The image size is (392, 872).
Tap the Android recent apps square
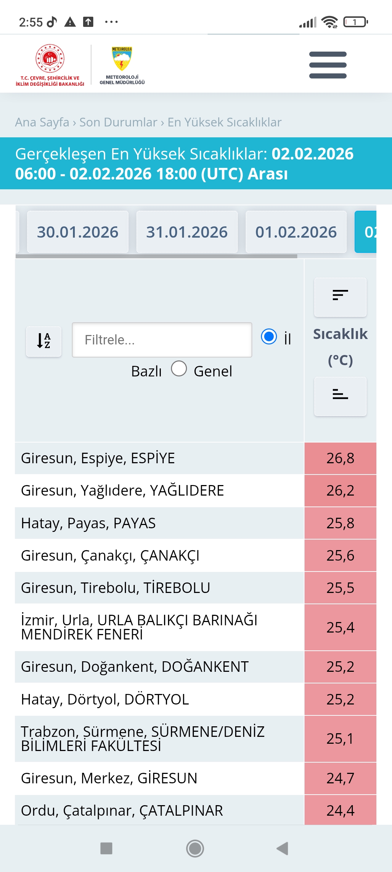coord(106,848)
